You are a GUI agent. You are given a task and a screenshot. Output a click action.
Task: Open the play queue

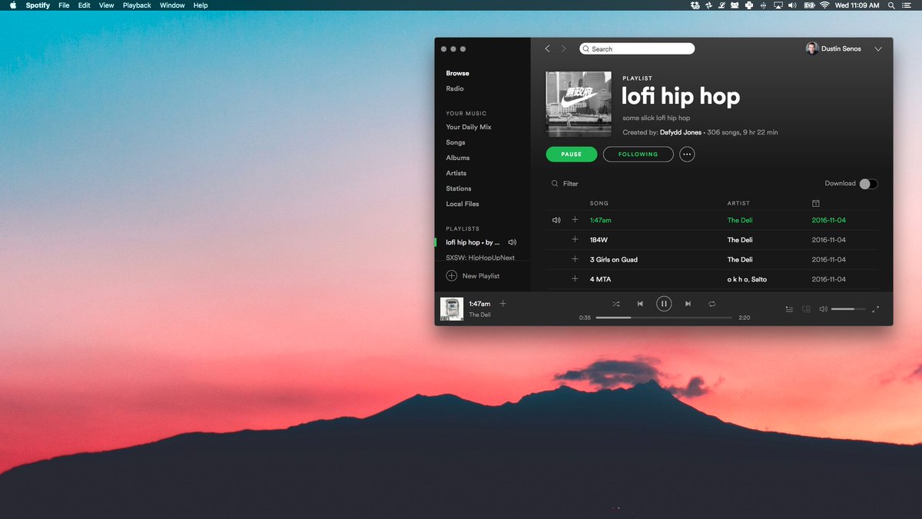(789, 309)
